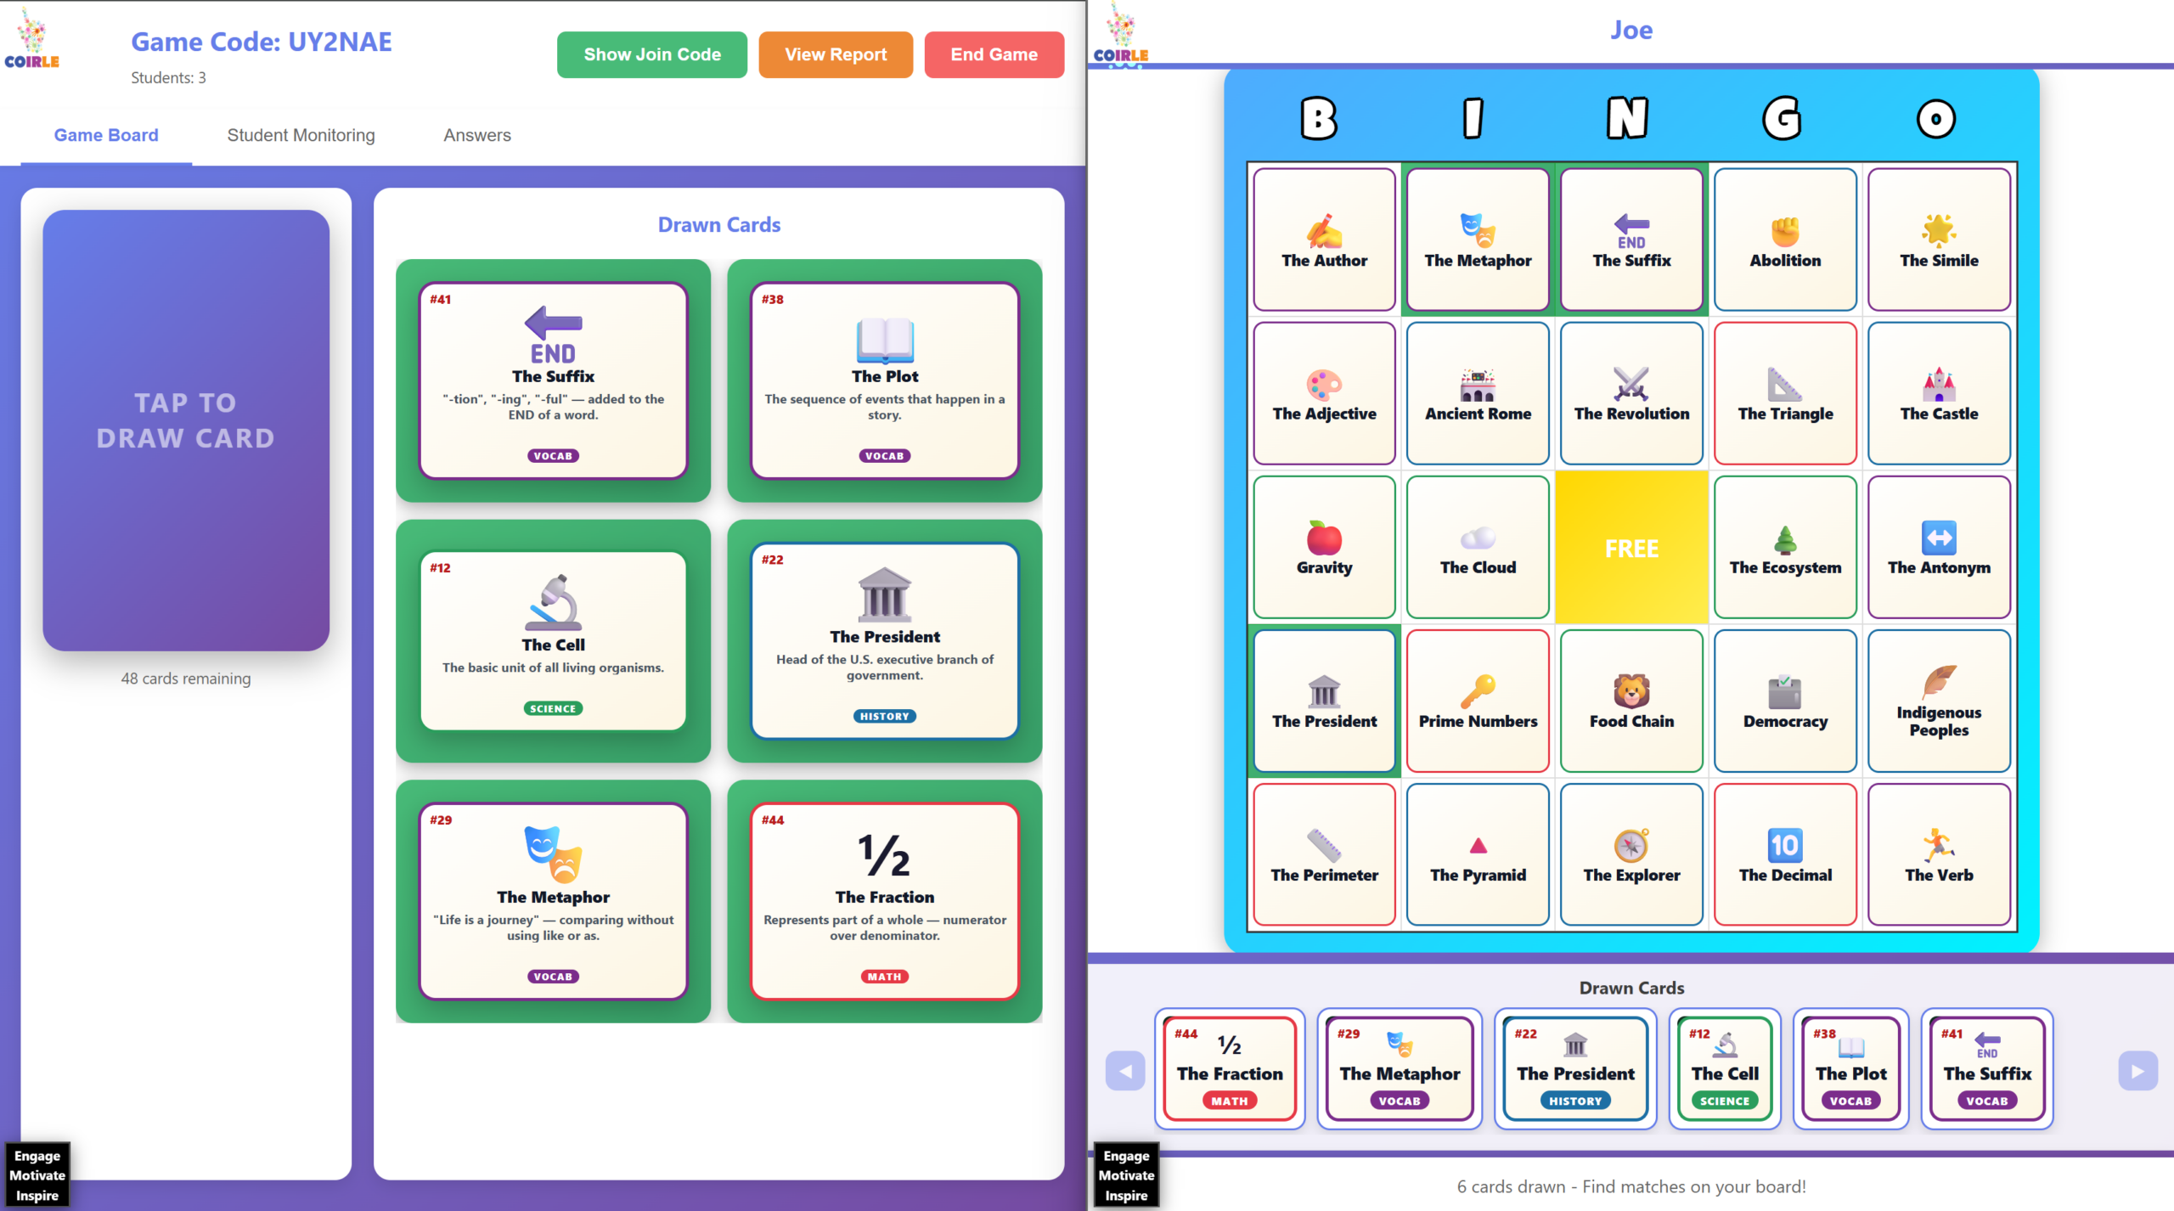The height and width of the screenshot is (1211, 2174).
Task: Select the FREE center square
Action: point(1631,548)
